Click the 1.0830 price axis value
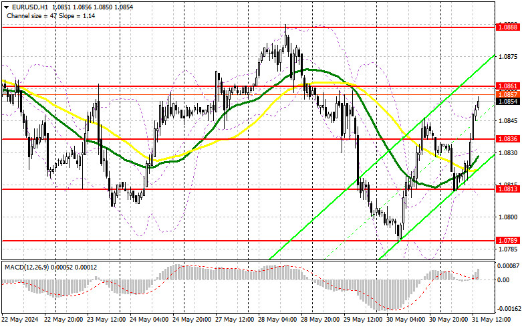 click(x=508, y=153)
